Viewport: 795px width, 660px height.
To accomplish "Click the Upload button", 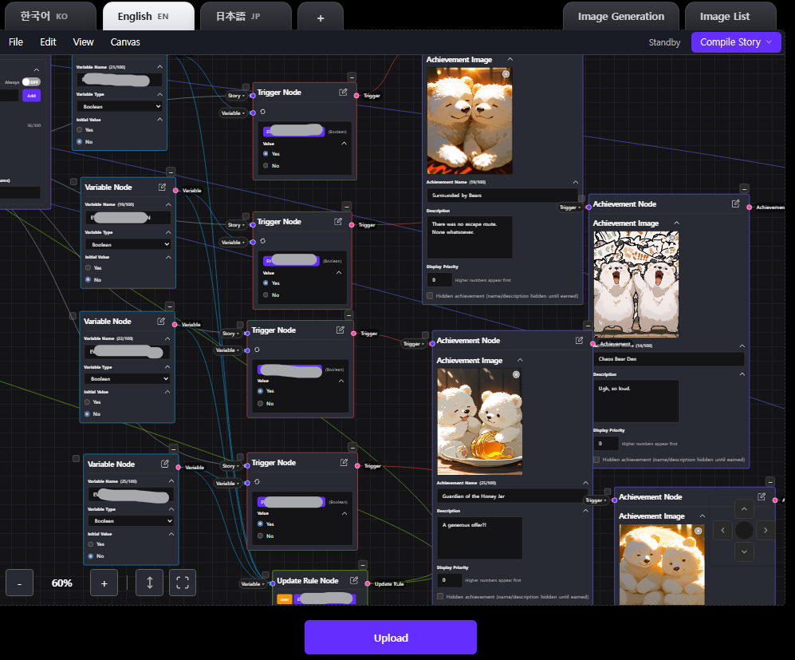I will (x=391, y=638).
